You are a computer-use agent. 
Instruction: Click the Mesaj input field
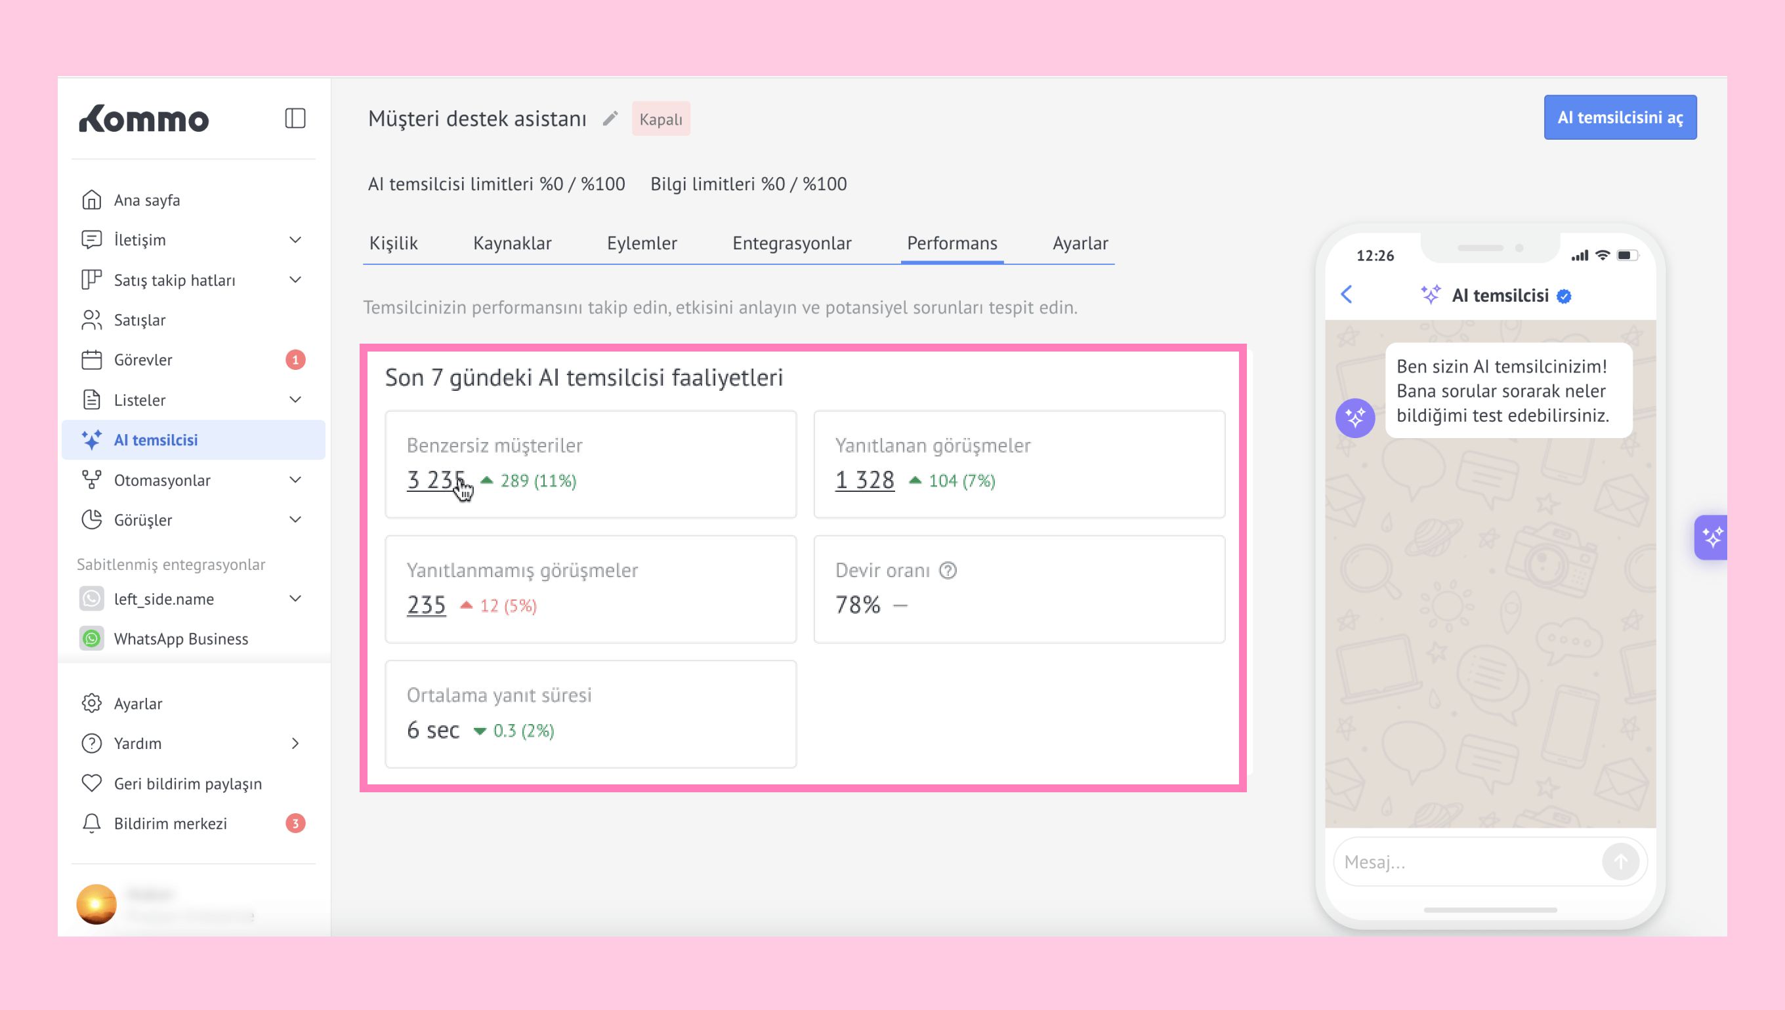[x=1464, y=862]
